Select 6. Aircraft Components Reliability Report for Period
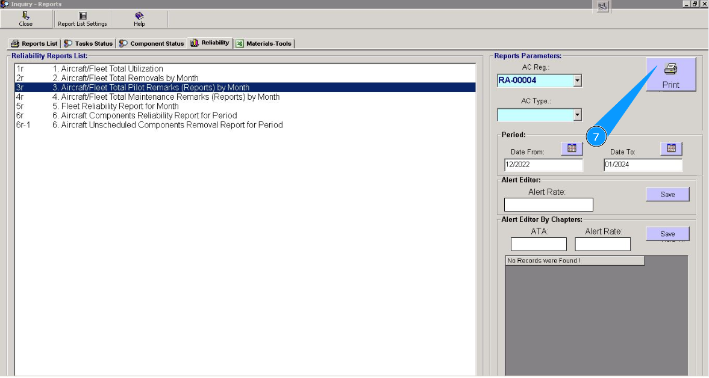Image resolution: width=709 pixels, height=378 pixels. 245,115
